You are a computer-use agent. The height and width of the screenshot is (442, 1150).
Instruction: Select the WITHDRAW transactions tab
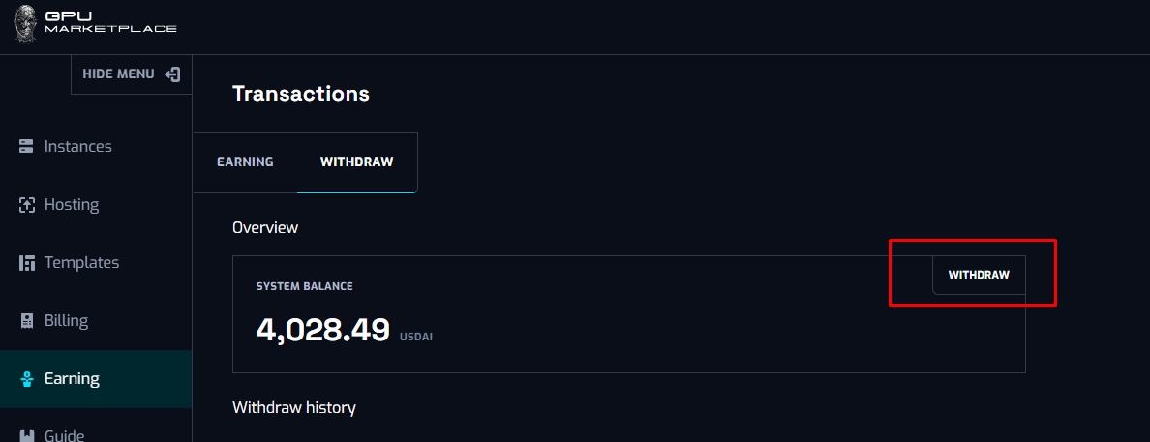[x=356, y=162]
